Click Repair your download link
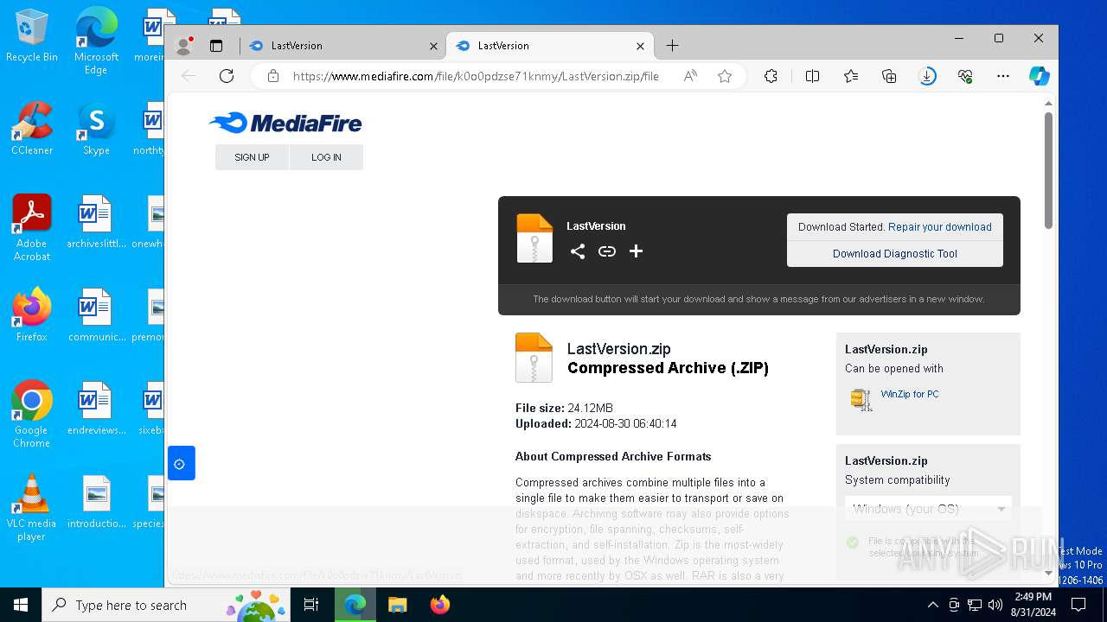The image size is (1107, 622). click(x=940, y=227)
